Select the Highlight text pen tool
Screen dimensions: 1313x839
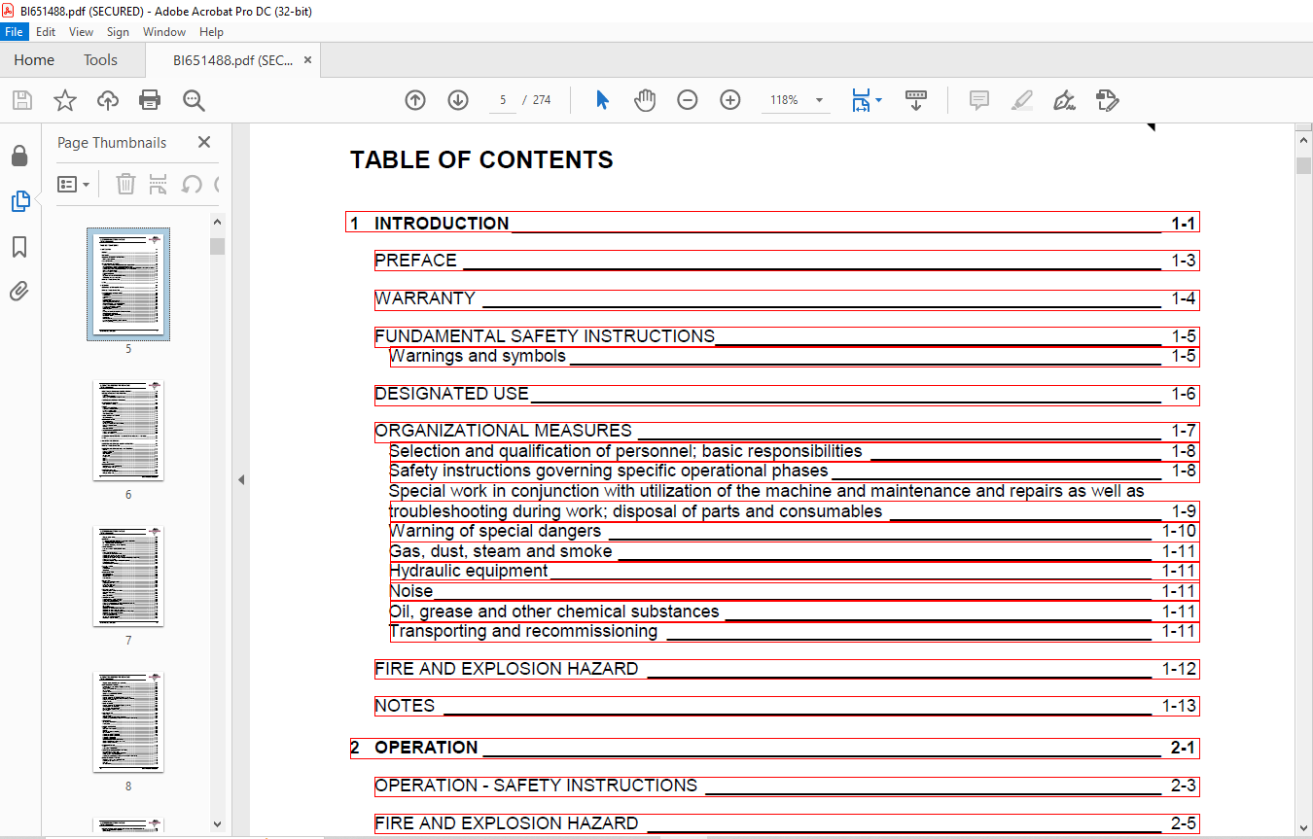coord(1021,100)
